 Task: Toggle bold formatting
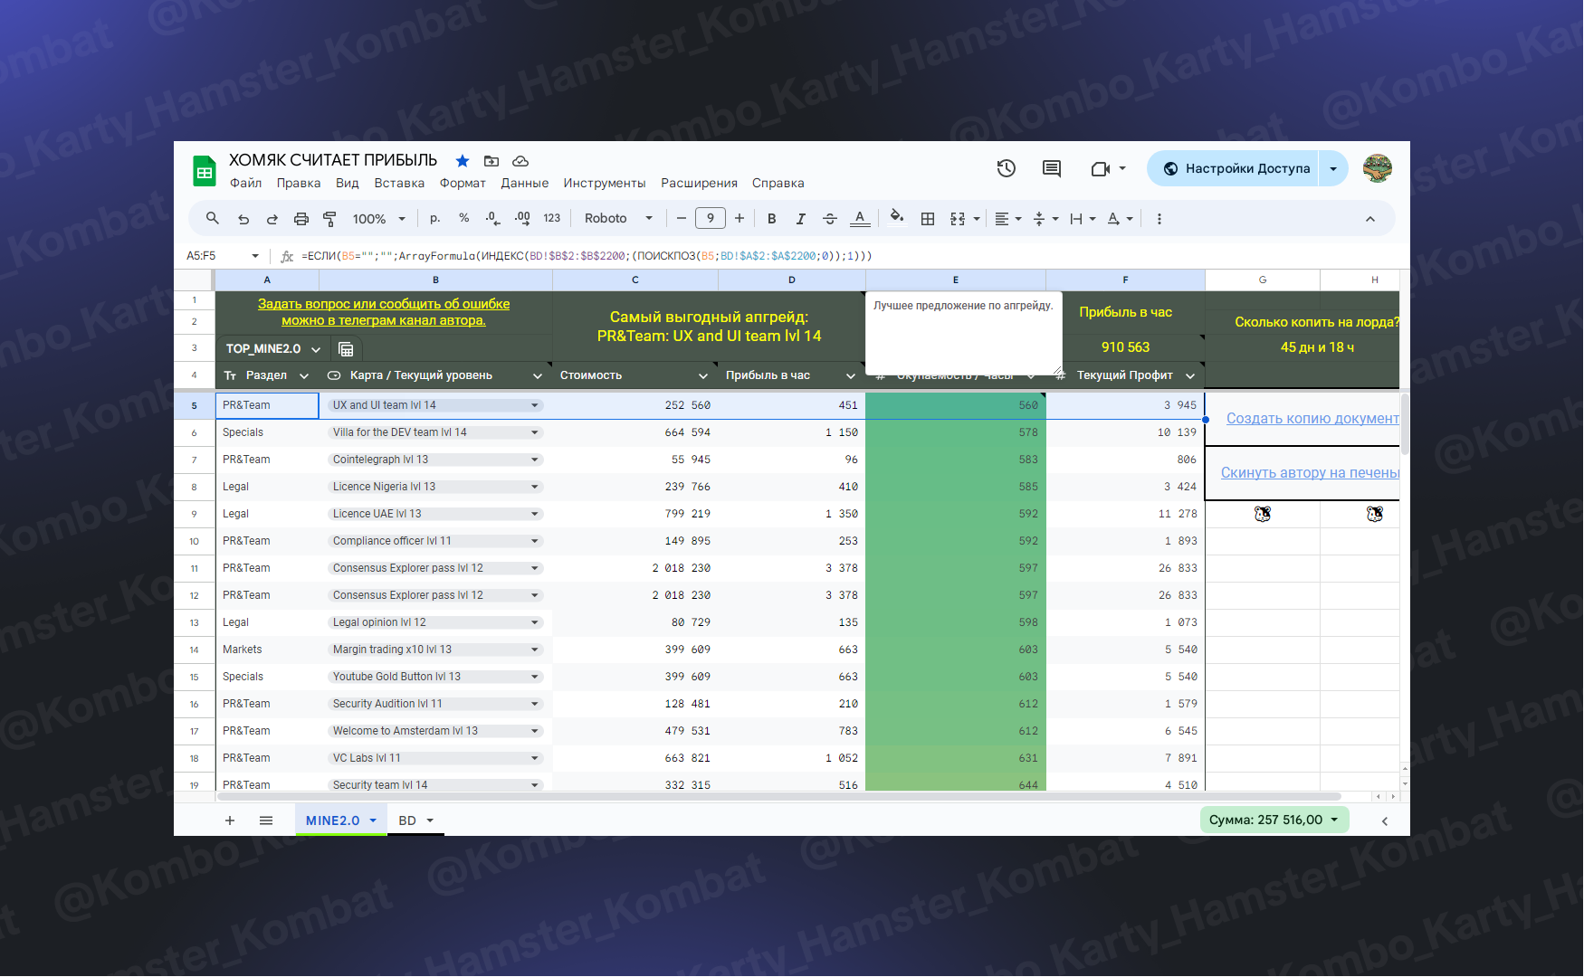click(x=771, y=219)
